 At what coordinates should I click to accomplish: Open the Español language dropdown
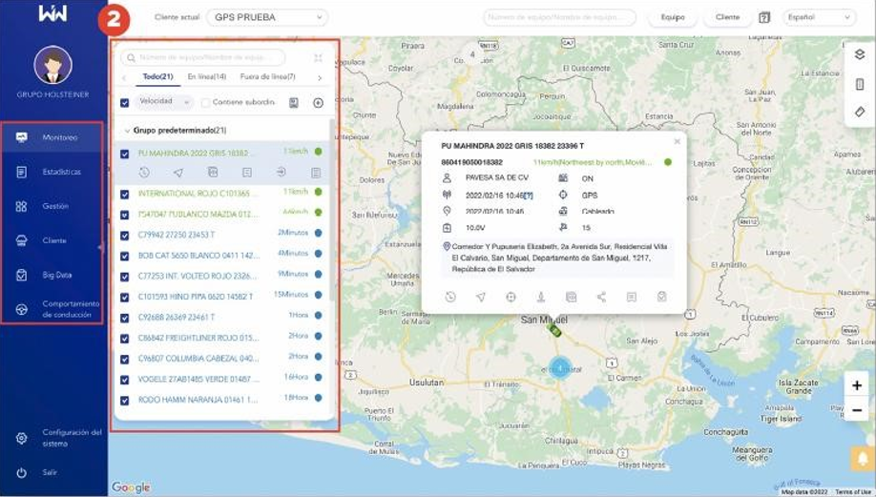pos(819,17)
